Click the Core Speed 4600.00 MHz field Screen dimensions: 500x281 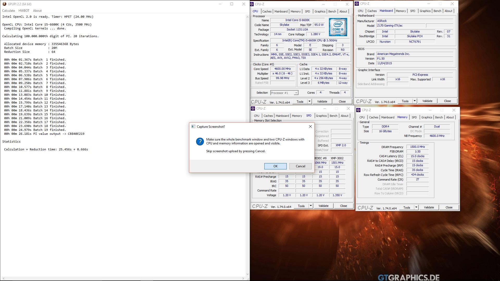(283, 69)
